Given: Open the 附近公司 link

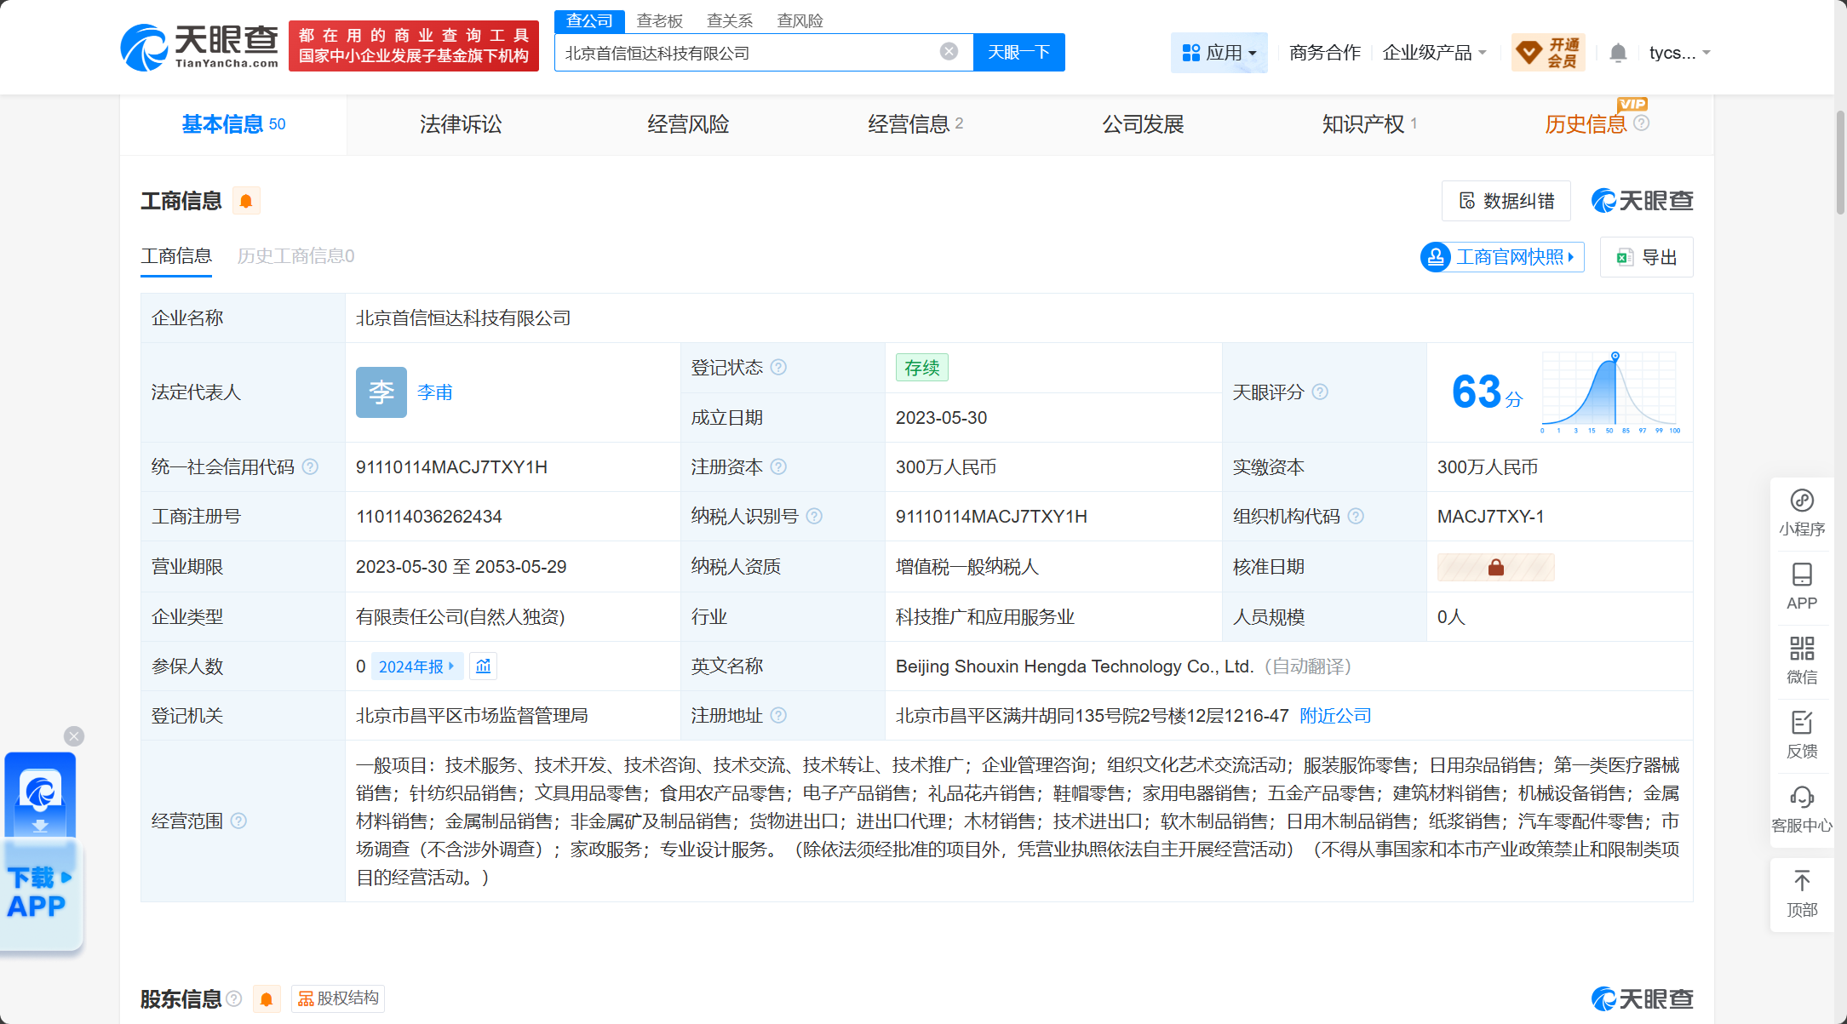Looking at the screenshot, I should [x=1335, y=716].
